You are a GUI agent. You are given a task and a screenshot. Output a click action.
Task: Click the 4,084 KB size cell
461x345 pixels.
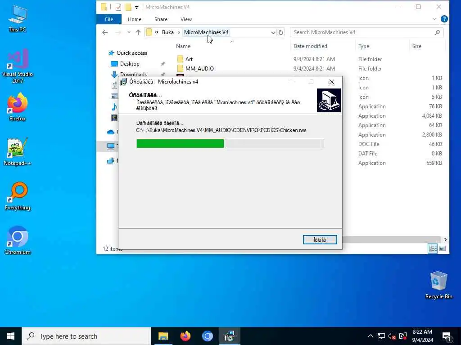coord(432,116)
